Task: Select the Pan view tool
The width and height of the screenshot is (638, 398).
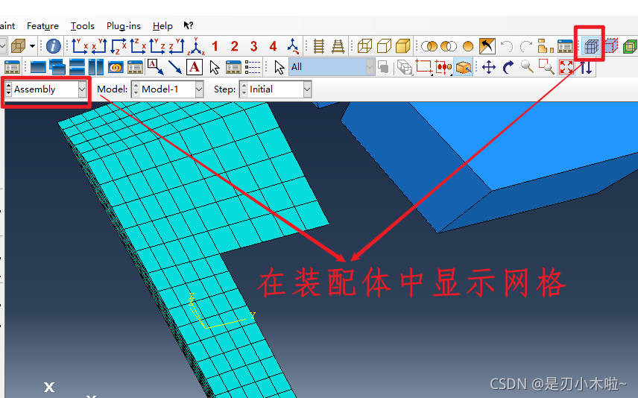Action: [489, 67]
